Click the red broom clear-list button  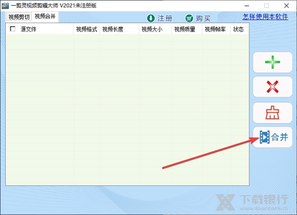(272, 113)
